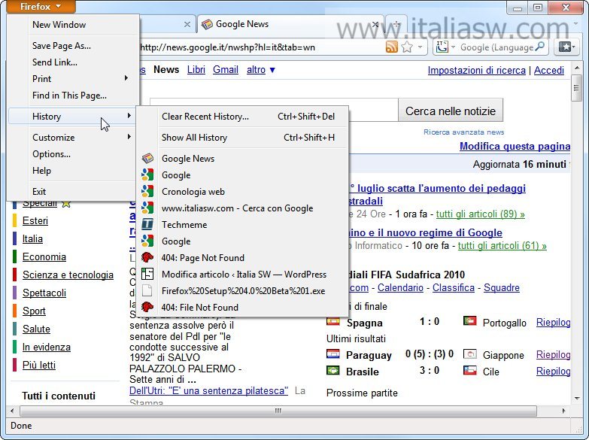Image resolution: width=589 pixels, height=440 pixels.
Task: Switch to the Google News tab
Action: pyautogui.click(x=290, y=24)
